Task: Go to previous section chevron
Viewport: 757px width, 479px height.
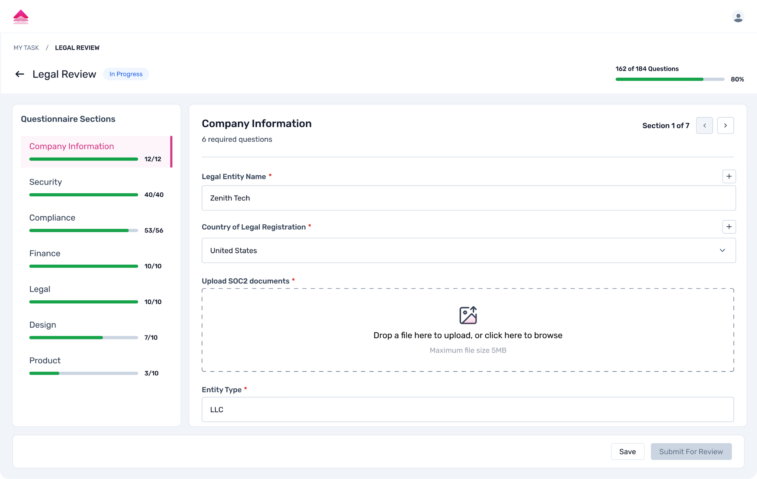Action: click(x=704, y=125)
